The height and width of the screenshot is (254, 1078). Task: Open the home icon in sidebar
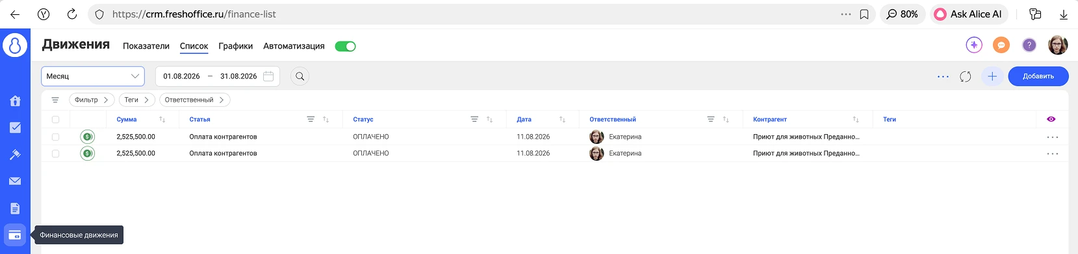(x=15, y=100)
